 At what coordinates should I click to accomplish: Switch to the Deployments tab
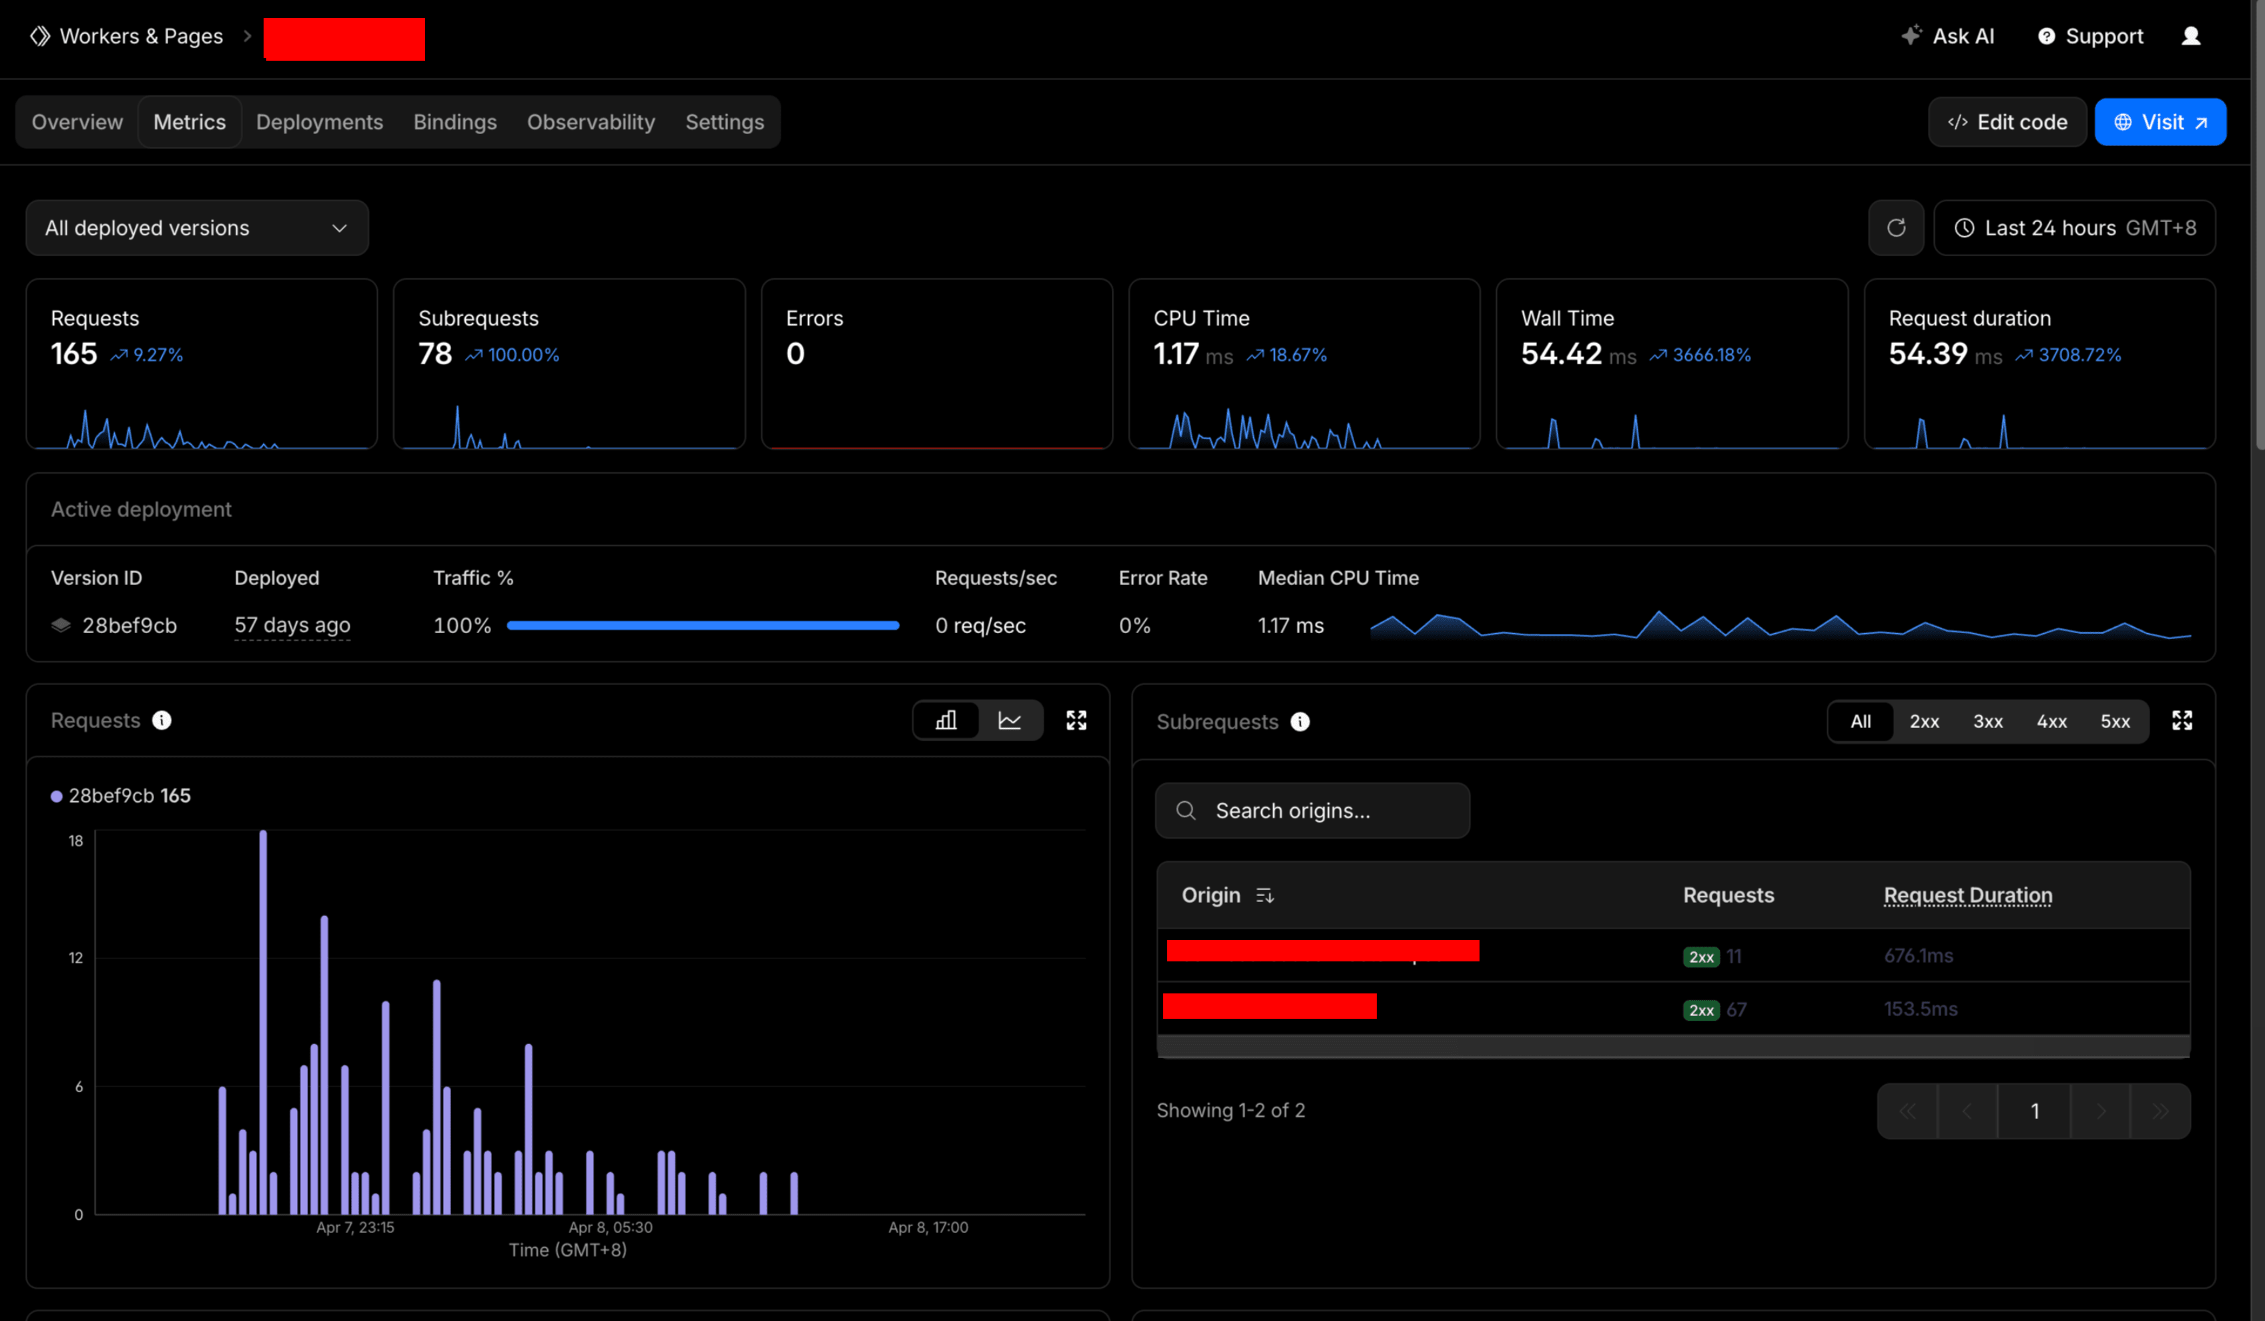pyautogui.click(x=319, y=121)
